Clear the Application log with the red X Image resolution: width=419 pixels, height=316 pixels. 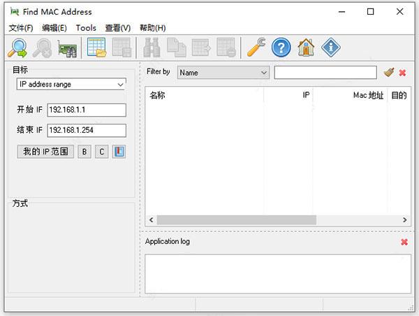404,242
